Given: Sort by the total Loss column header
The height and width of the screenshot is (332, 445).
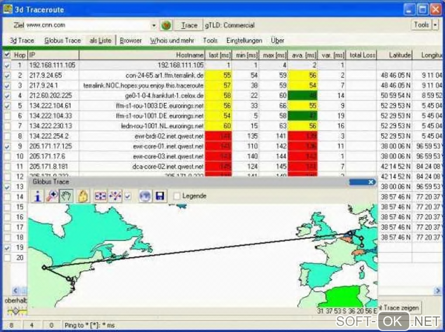Looking at the screenshot, I should tap(362, 55).
